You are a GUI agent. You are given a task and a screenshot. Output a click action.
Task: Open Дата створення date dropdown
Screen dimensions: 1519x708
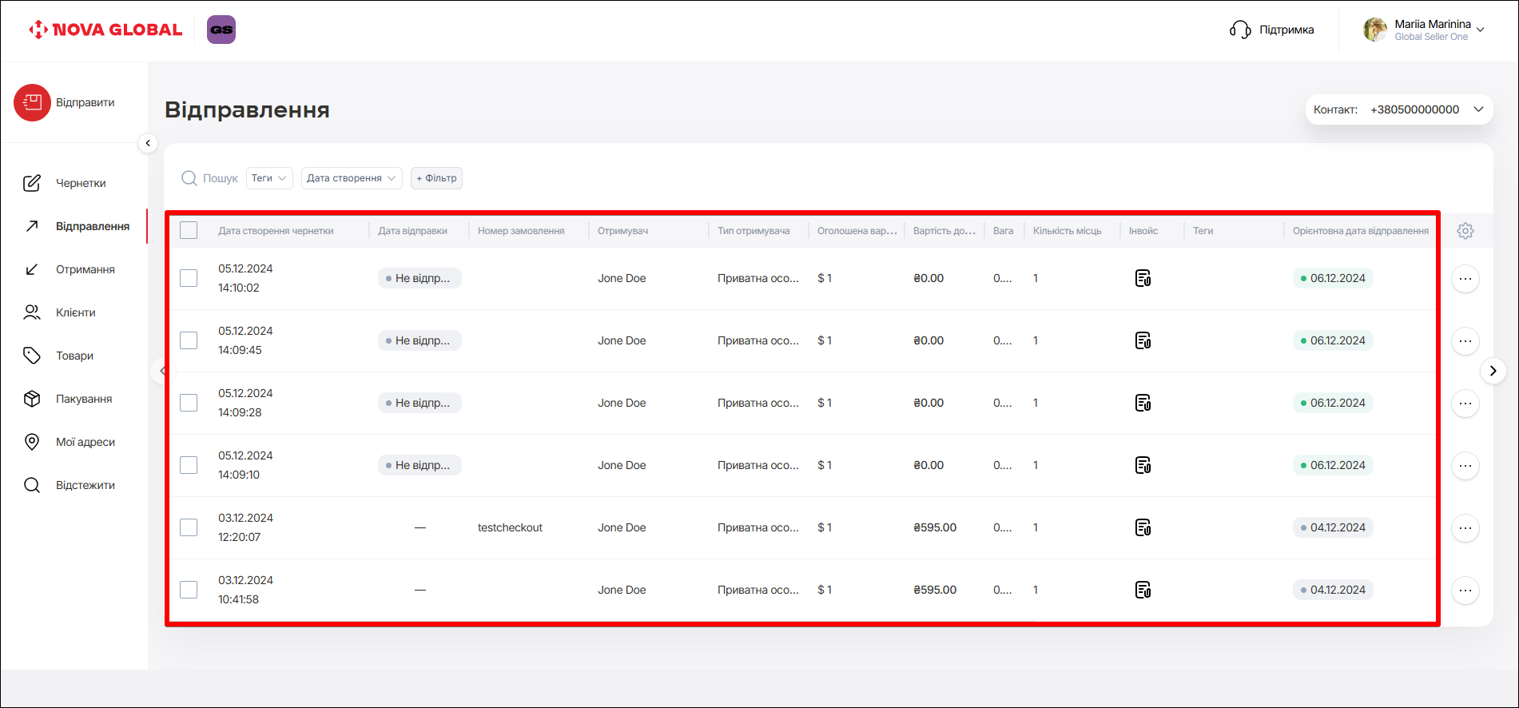coord(352,178)
